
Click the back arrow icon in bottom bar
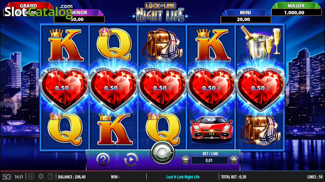click(x=31, y=176)
